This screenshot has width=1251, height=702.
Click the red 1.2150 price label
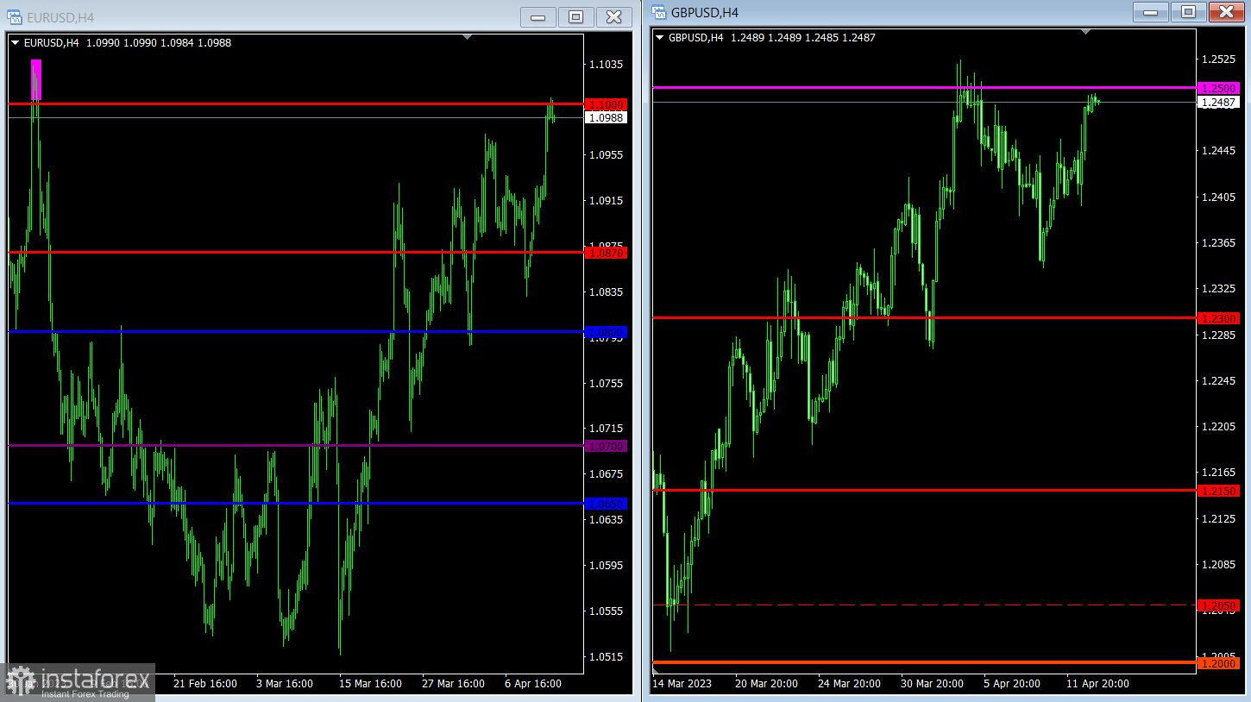coord(1218,491)
